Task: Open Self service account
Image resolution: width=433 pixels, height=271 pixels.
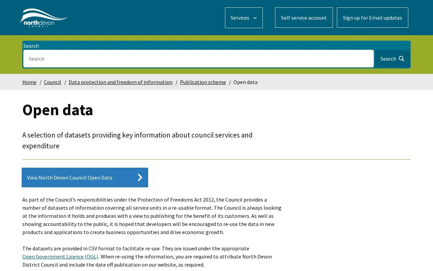Action: (x=304, y=18)
